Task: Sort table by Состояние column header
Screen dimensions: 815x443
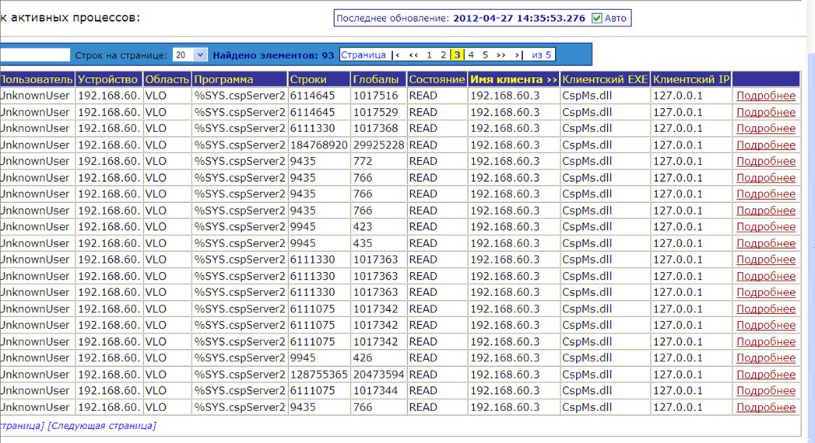Action: click(x=437, y=79)
